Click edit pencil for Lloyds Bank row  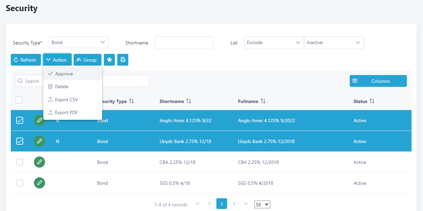click(x=39, y=141)
